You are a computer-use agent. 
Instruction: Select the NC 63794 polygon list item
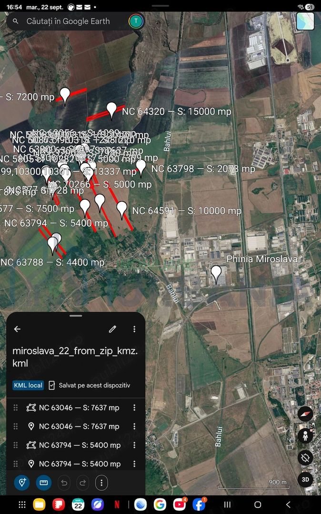pos(76,445)
